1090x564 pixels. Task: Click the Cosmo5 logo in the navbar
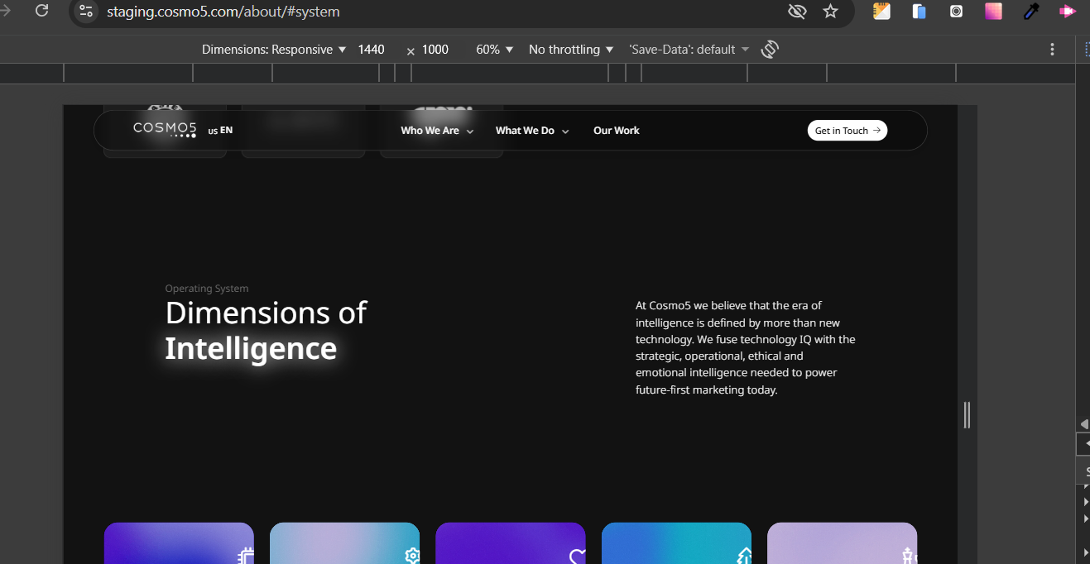pos(166,129)
